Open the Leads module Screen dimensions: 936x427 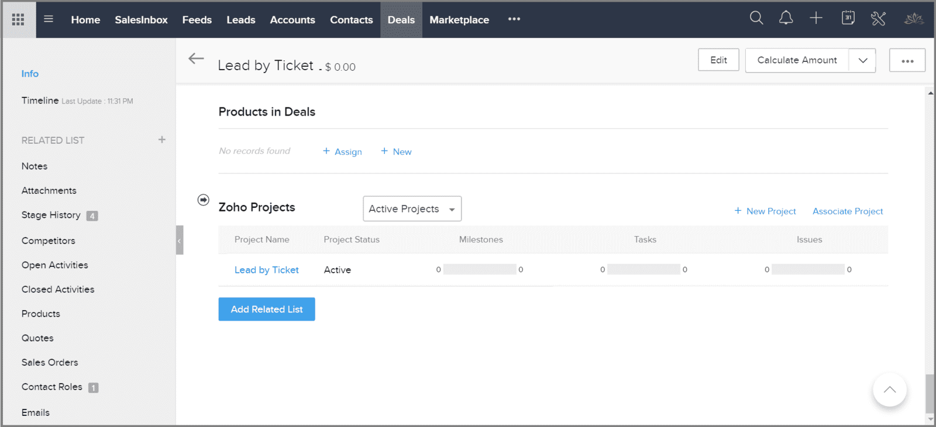pyautogui.click(x=241, y=20)
